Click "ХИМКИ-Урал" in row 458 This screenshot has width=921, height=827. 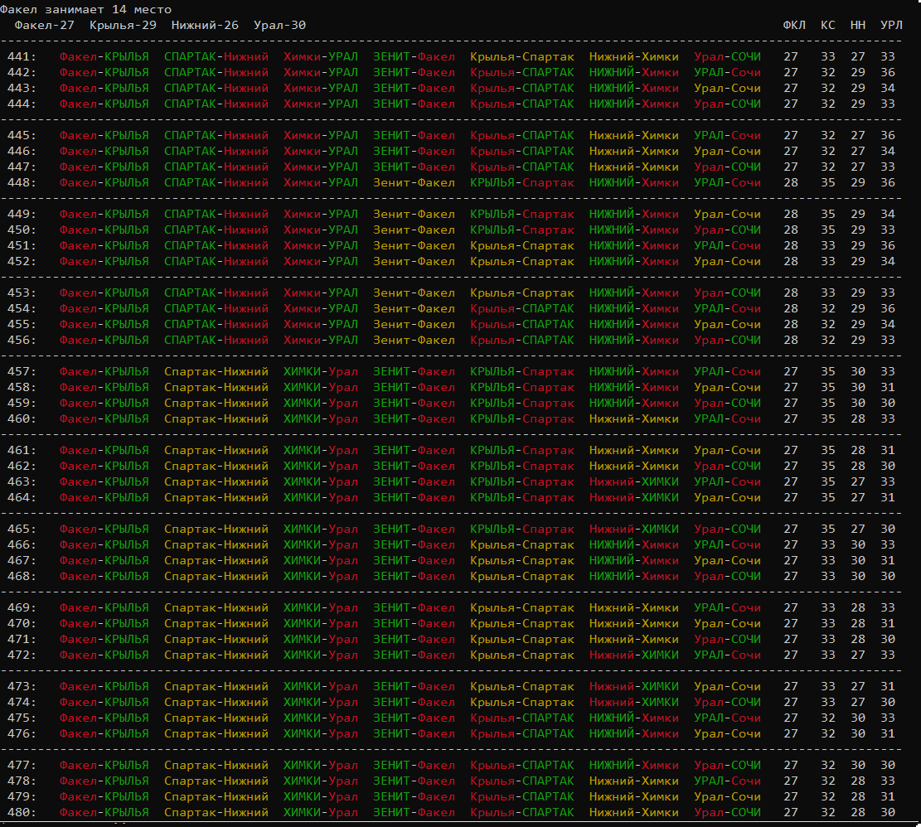321,387
